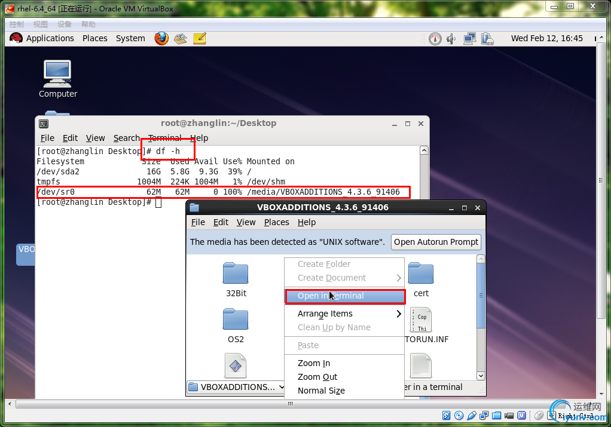Open the terminal's View menu

95,138
